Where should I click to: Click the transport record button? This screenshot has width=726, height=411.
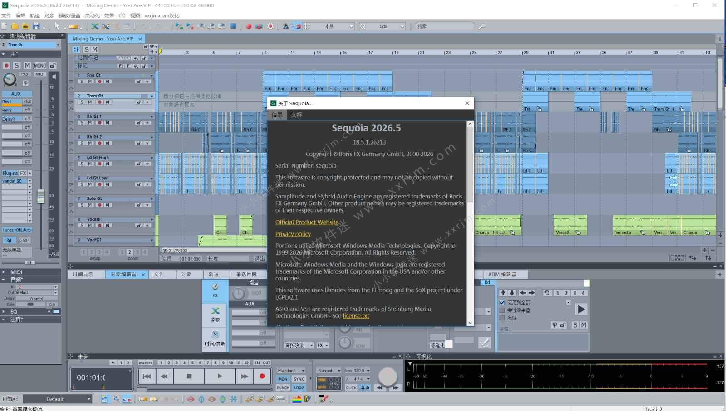(262, 376)
